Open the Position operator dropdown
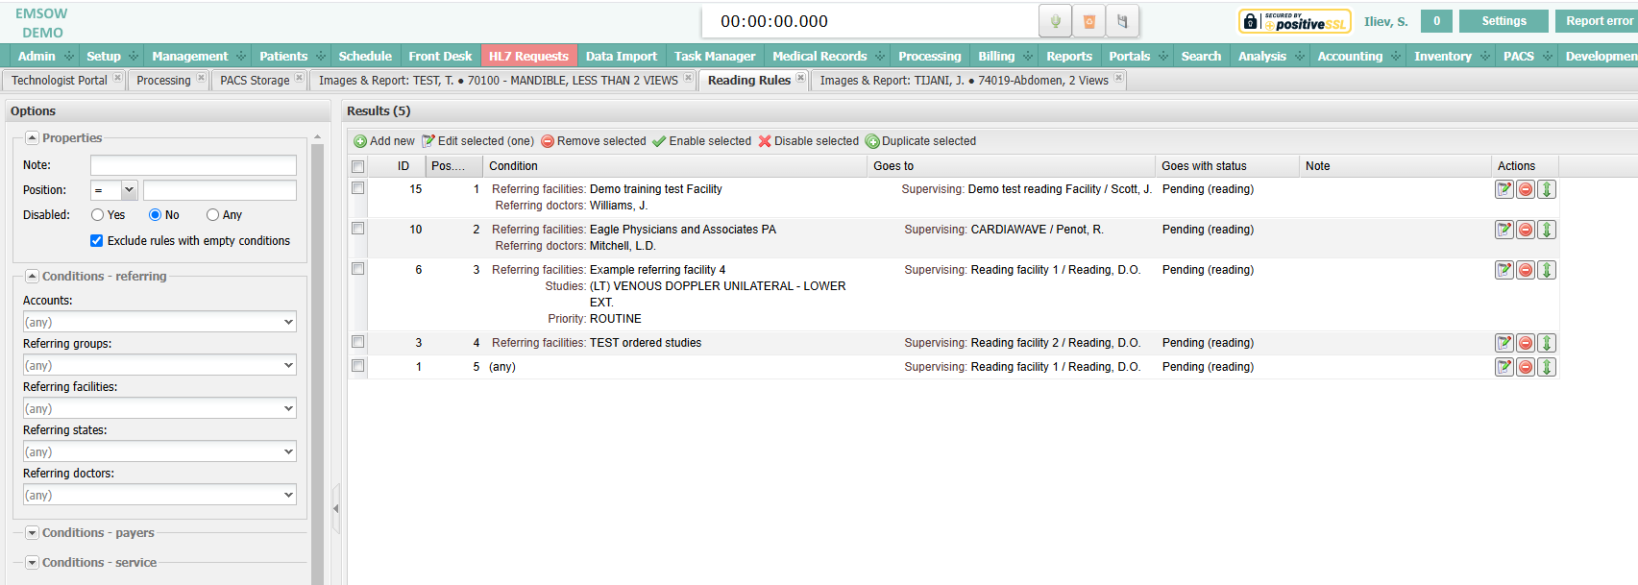The width and height of the screenshot is (1638, 585). tap(114, 190)
